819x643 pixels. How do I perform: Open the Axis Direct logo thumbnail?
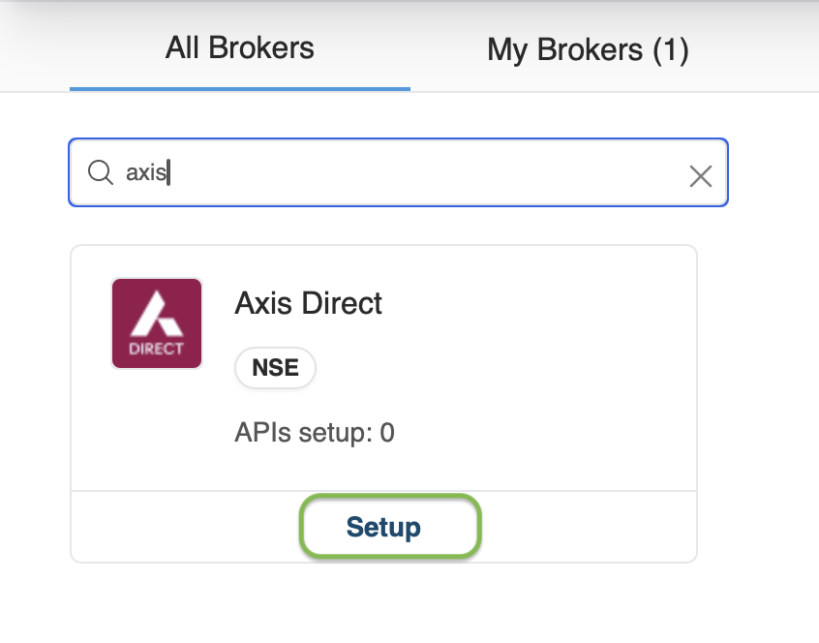[x=157, y=323]
